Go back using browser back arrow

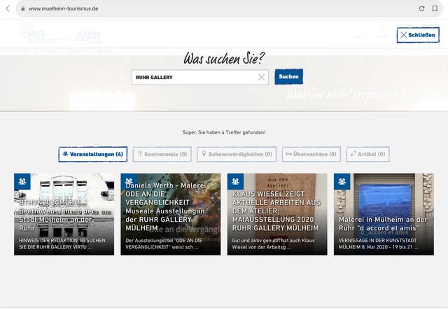pyautogui.click(x=8, y=8)
